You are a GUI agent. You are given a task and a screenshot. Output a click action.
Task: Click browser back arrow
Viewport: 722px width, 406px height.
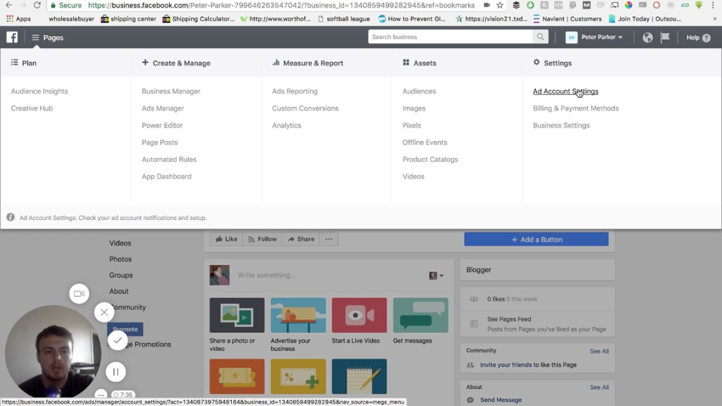click(8, 5)
